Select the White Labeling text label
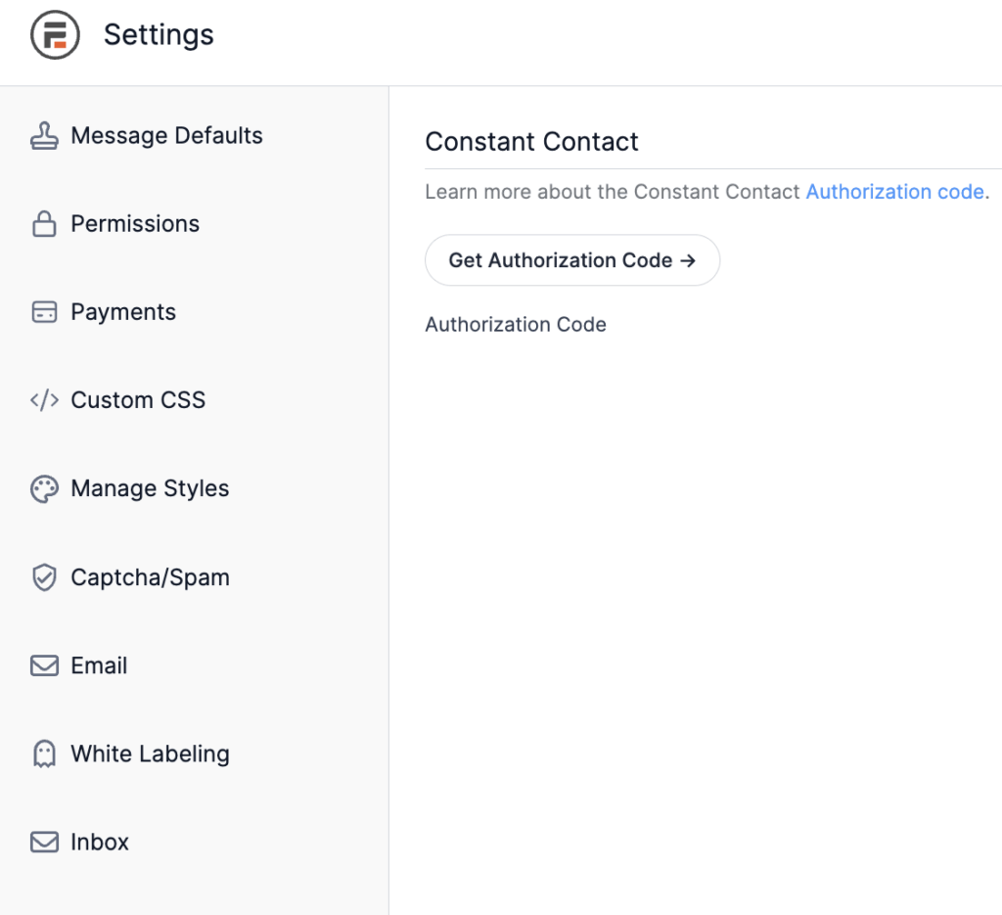 tap(150, 754)
